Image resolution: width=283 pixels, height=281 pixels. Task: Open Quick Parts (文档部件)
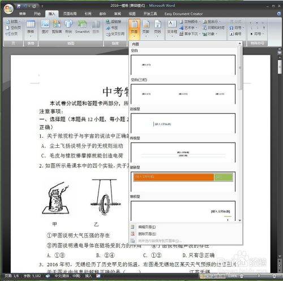click(190, 22)
